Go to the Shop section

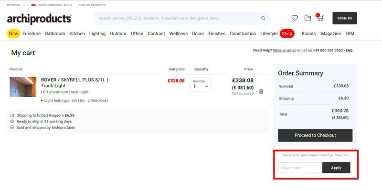click(x=287, y=33)
